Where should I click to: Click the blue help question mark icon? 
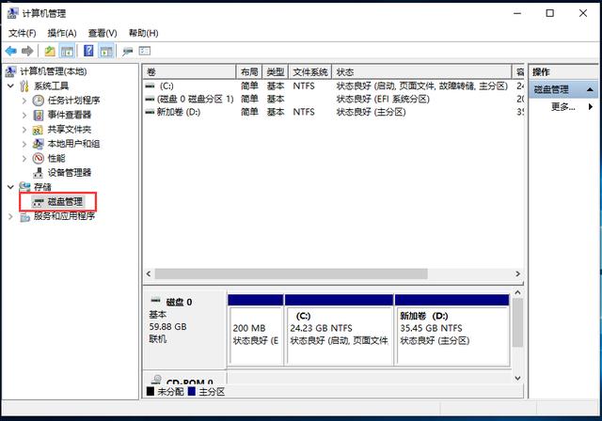point(88,51)
